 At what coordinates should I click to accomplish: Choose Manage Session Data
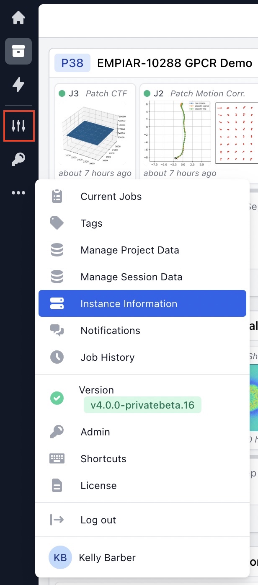(x=131, y=277)
